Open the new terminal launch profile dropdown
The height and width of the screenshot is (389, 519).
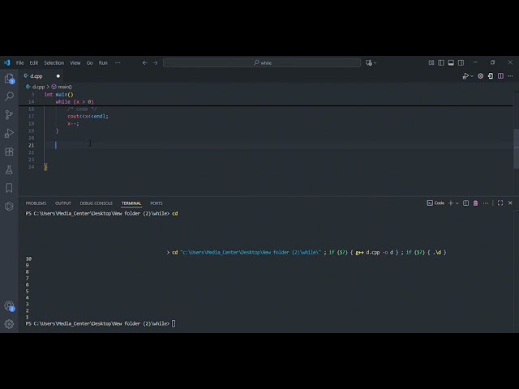click(x=457, y=203)
